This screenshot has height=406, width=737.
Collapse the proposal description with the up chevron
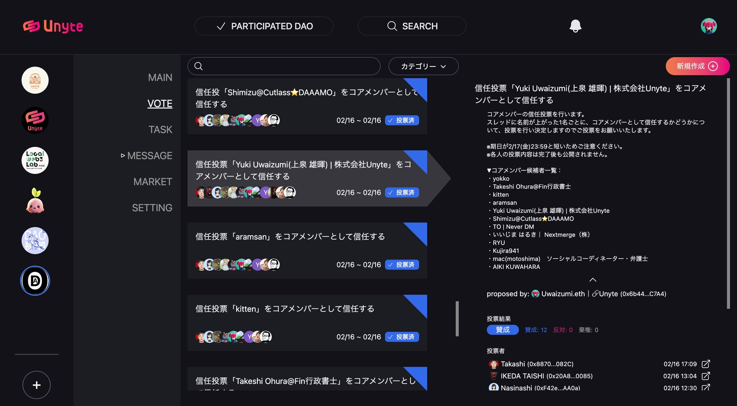pos(593,280)
